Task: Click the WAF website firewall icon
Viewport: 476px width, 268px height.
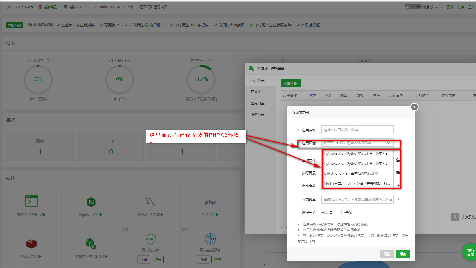Action: point(150,239)
